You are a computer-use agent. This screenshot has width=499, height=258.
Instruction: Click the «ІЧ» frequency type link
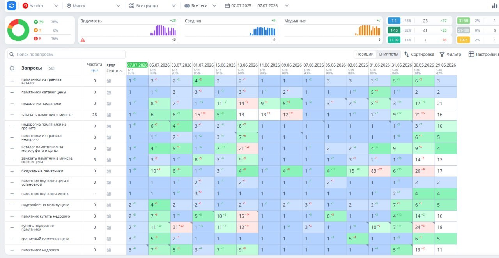pyautogui.click(x=94, y=71)
